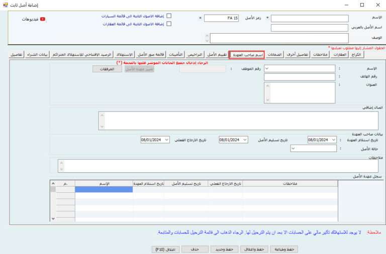
Task: Open the الاسم employee name dropdown
Action: tap(267, 69)
